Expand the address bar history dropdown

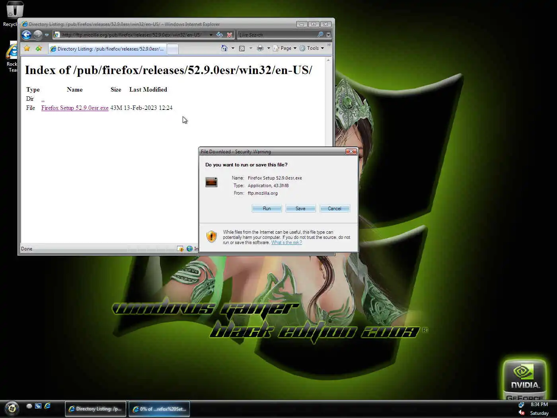point(211,35)
